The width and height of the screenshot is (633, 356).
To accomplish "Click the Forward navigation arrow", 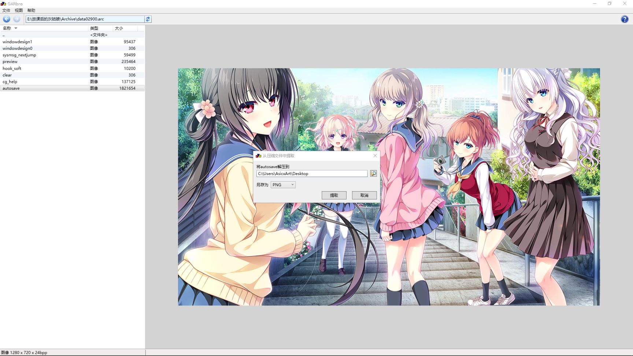I will click(17, 19).
